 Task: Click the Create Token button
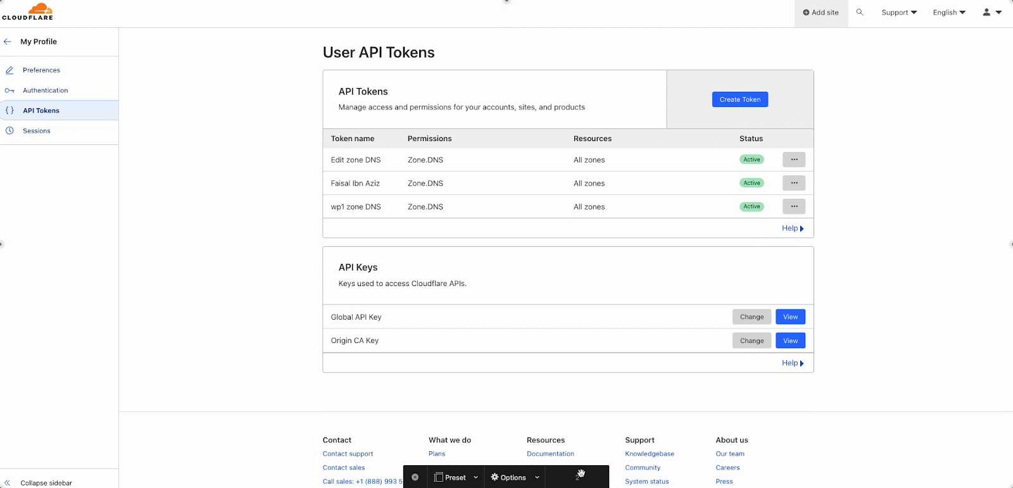click(x=740, y=99)
